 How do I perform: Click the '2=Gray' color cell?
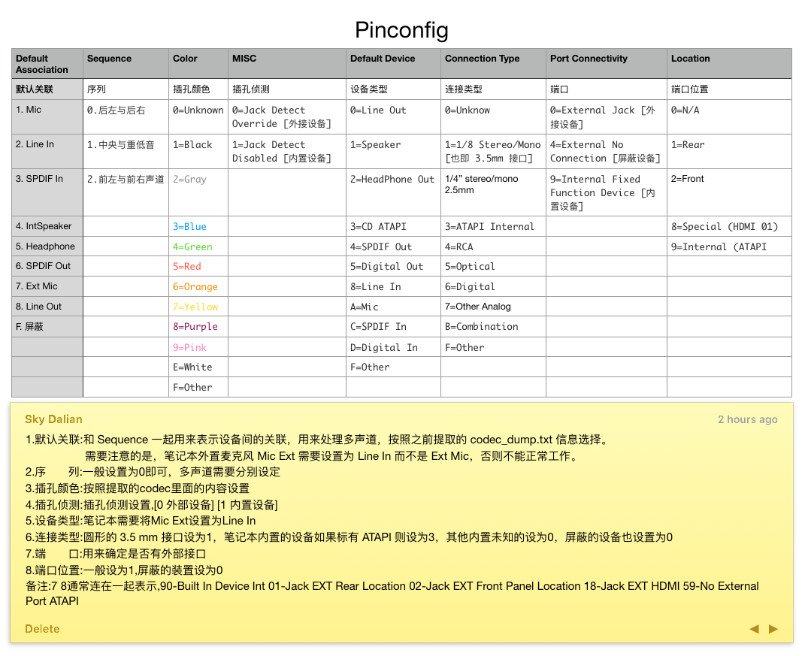click(x=198, y=192)
